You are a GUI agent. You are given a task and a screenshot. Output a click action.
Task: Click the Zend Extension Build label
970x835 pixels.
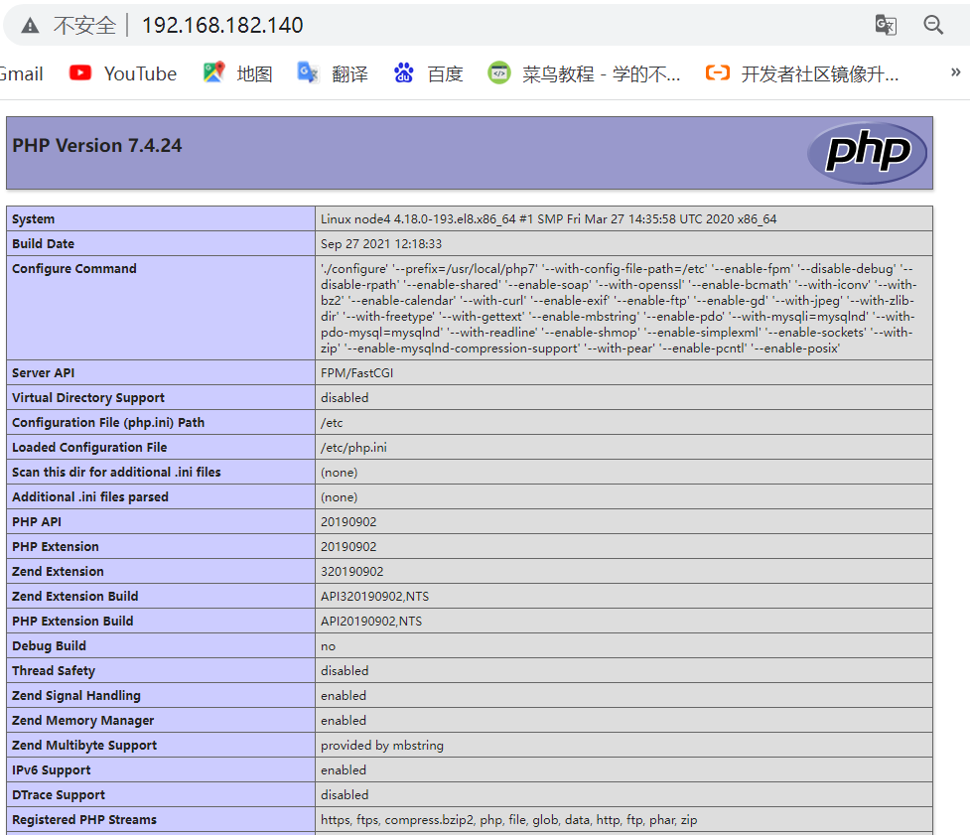[x=75, y=596]
